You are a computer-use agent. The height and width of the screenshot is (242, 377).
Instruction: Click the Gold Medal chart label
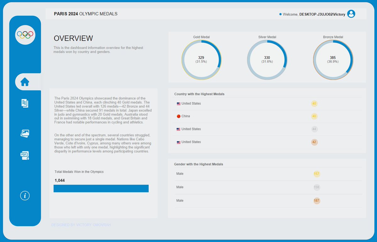pyautogui.click(x=201, y=37)
